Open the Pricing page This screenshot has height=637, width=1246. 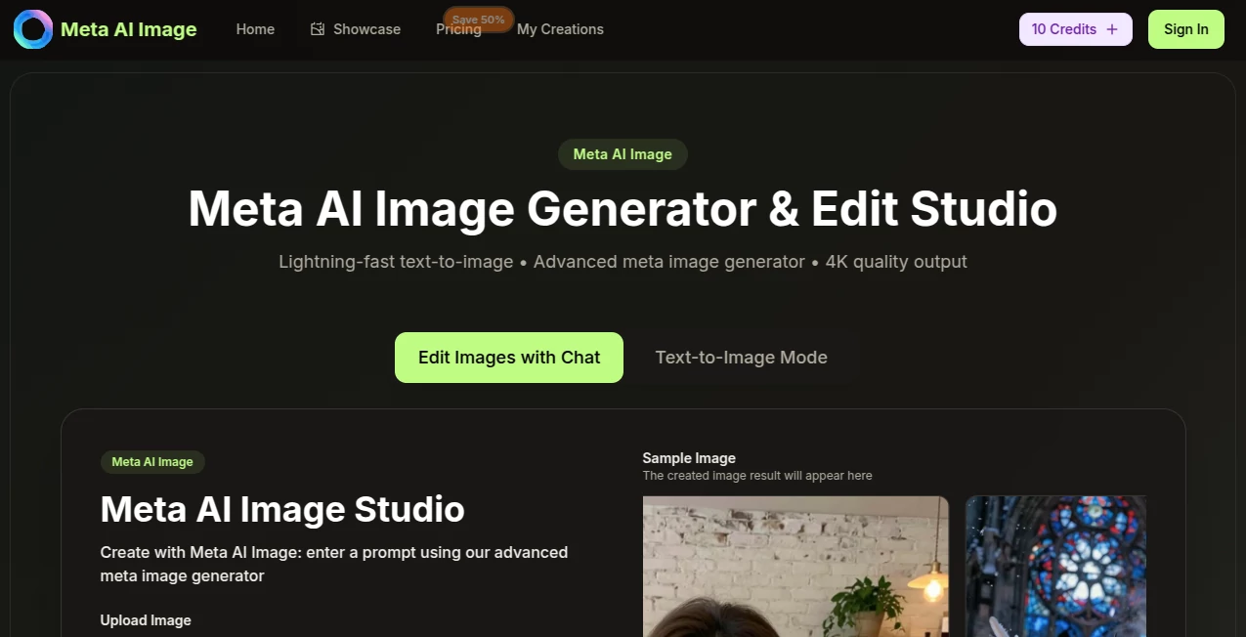click(x=457, y=29)
